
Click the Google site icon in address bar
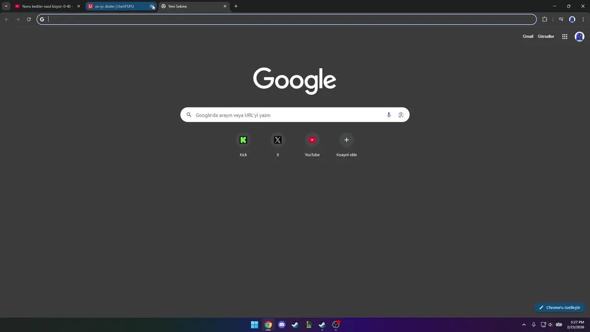42,19
